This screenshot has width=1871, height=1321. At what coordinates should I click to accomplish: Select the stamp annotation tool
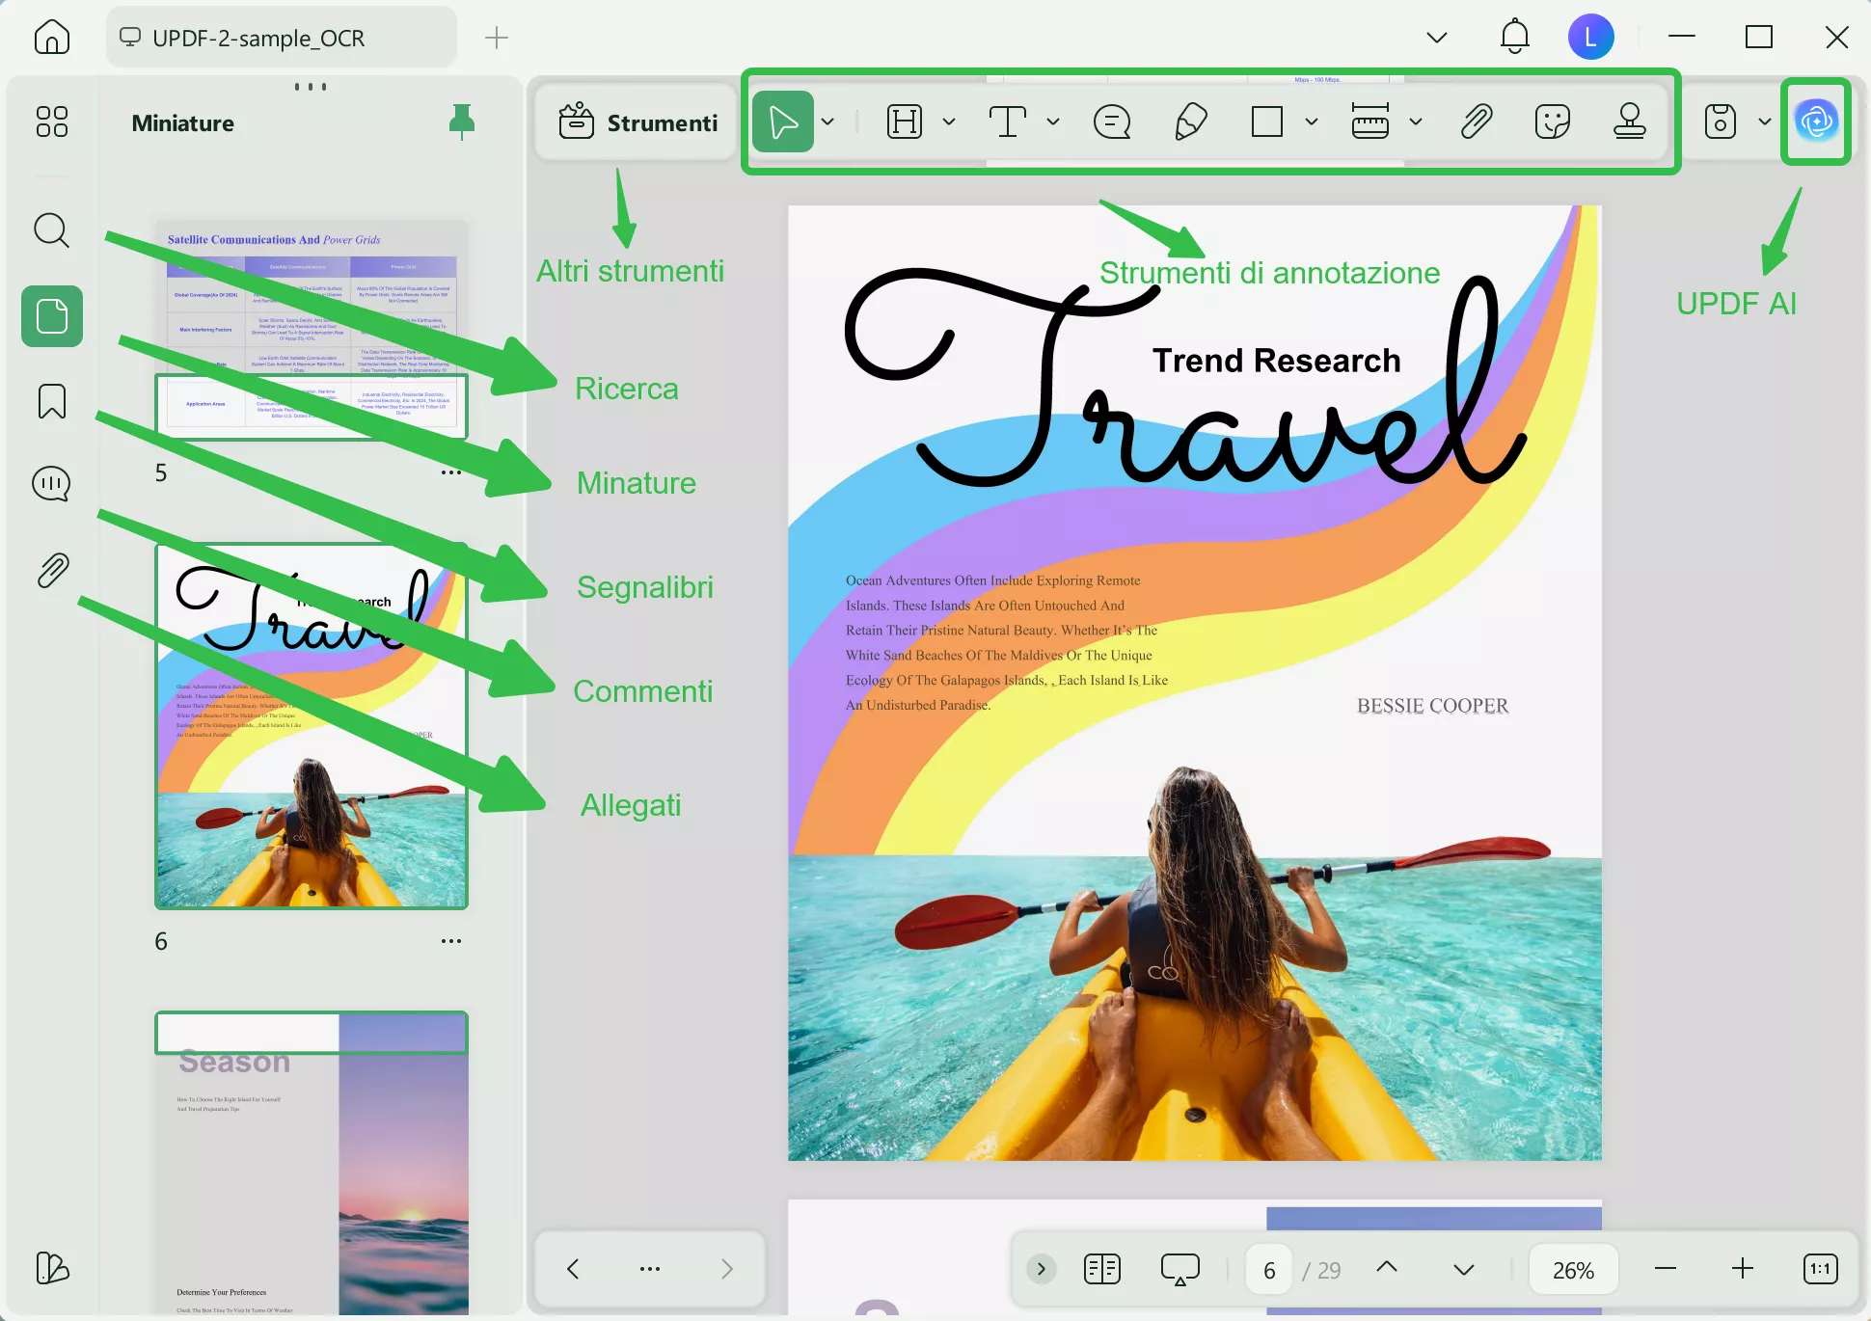(1629, 121)
